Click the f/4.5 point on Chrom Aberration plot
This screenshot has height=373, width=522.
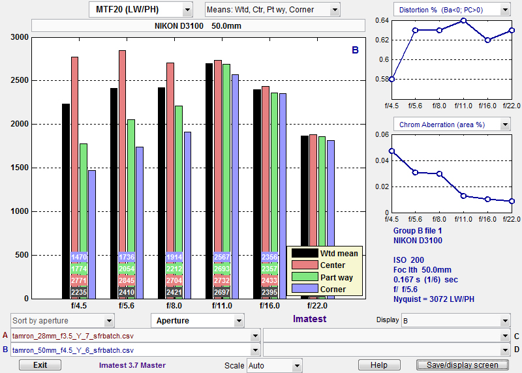(392, 151)
